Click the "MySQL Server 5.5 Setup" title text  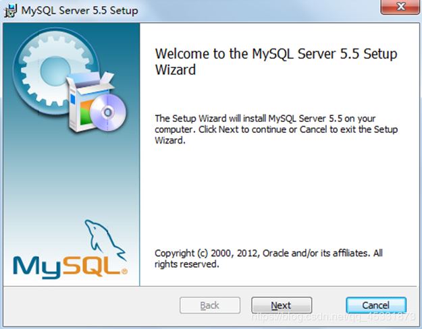click(80, 10)
